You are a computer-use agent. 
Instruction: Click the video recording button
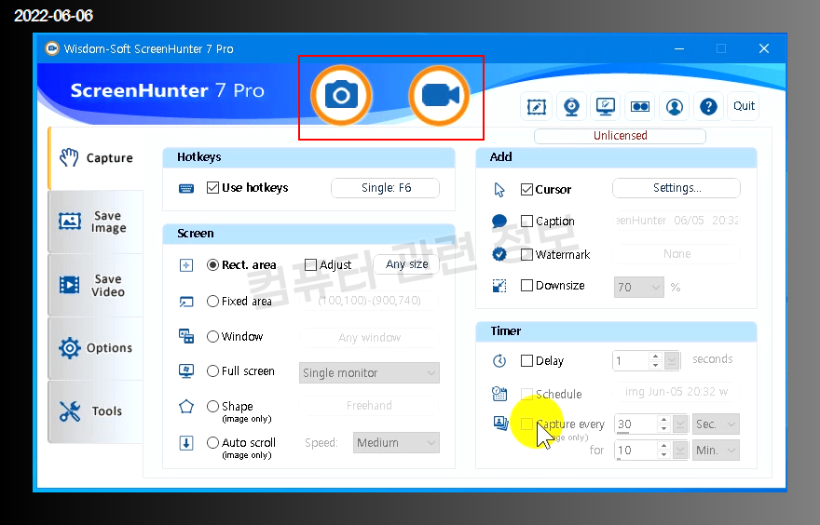click(x=439, y=96)
